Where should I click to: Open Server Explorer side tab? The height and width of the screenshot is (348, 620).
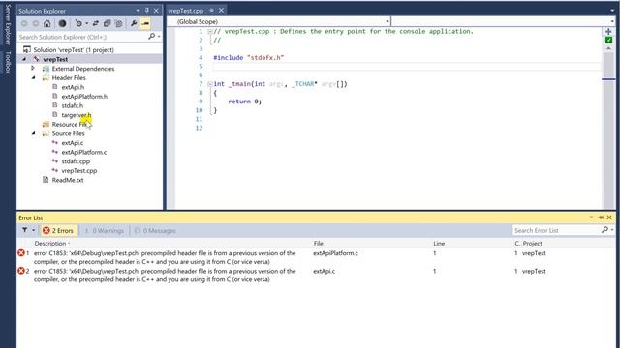[8, 25]
